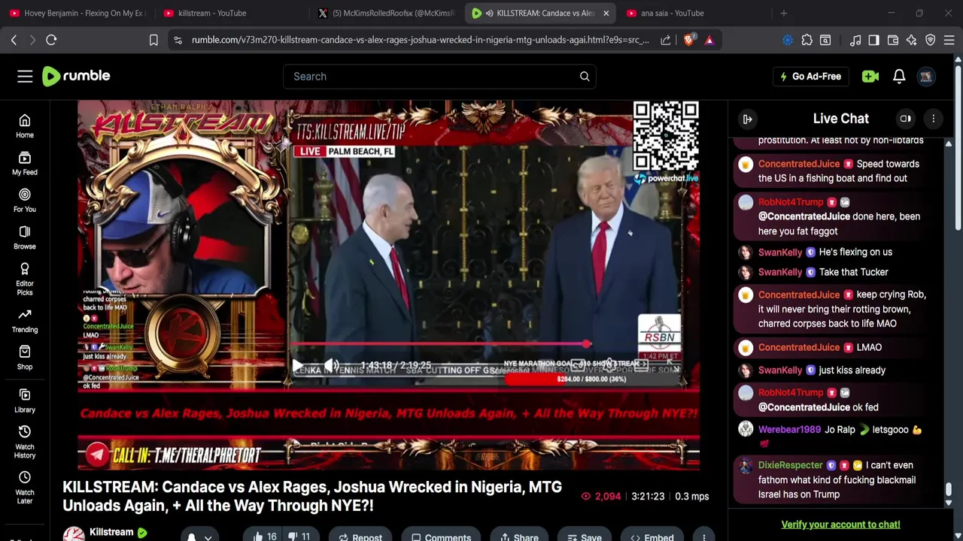Open Watch Later in the sidebar
This screenshot has height=541, width=963.
pos(25,488)
